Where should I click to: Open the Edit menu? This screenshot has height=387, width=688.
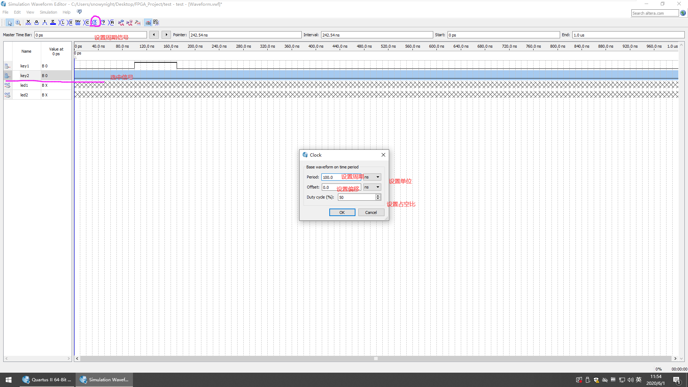[x=17, y=12]
